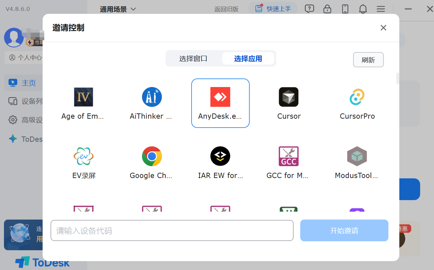Viewport: 434px width, 270px height.
Task: Switch to the 选择应用 tab
Action: point(248,59)
